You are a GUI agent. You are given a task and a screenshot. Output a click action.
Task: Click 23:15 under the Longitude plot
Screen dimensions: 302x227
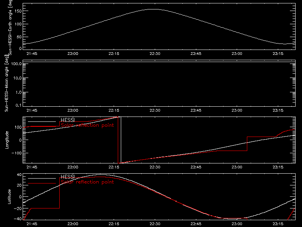(x=278, y=167)
